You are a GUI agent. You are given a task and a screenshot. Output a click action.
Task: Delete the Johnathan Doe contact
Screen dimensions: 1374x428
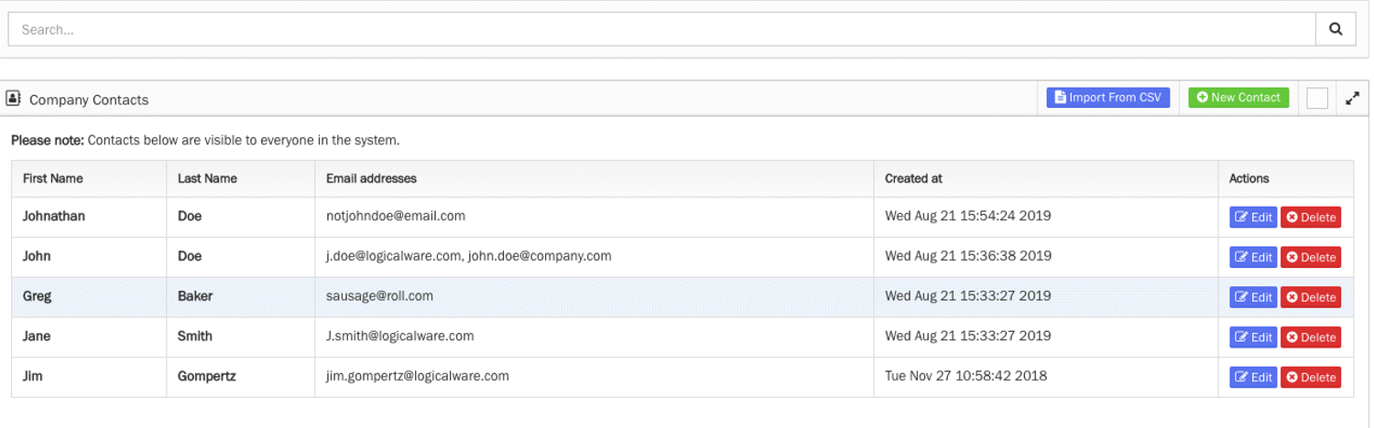(x=1311, y=218)
